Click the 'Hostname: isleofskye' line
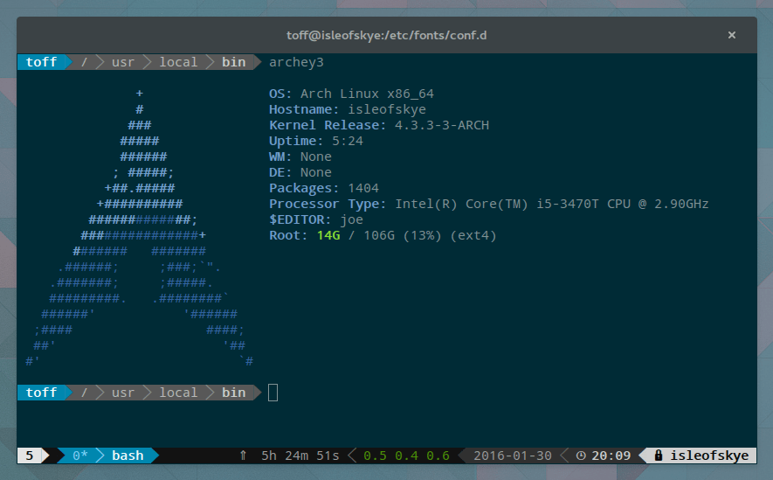Viewport: 773px width, 480px height. [x=348, y=109]
